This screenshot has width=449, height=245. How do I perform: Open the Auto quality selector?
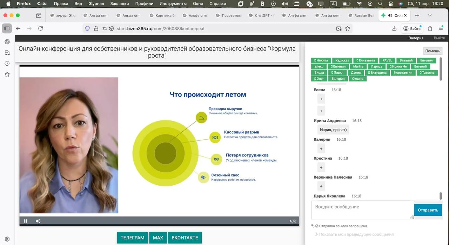(293, 221)
